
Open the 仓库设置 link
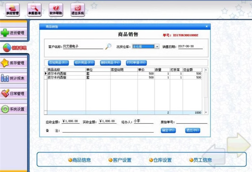point(160,160)
